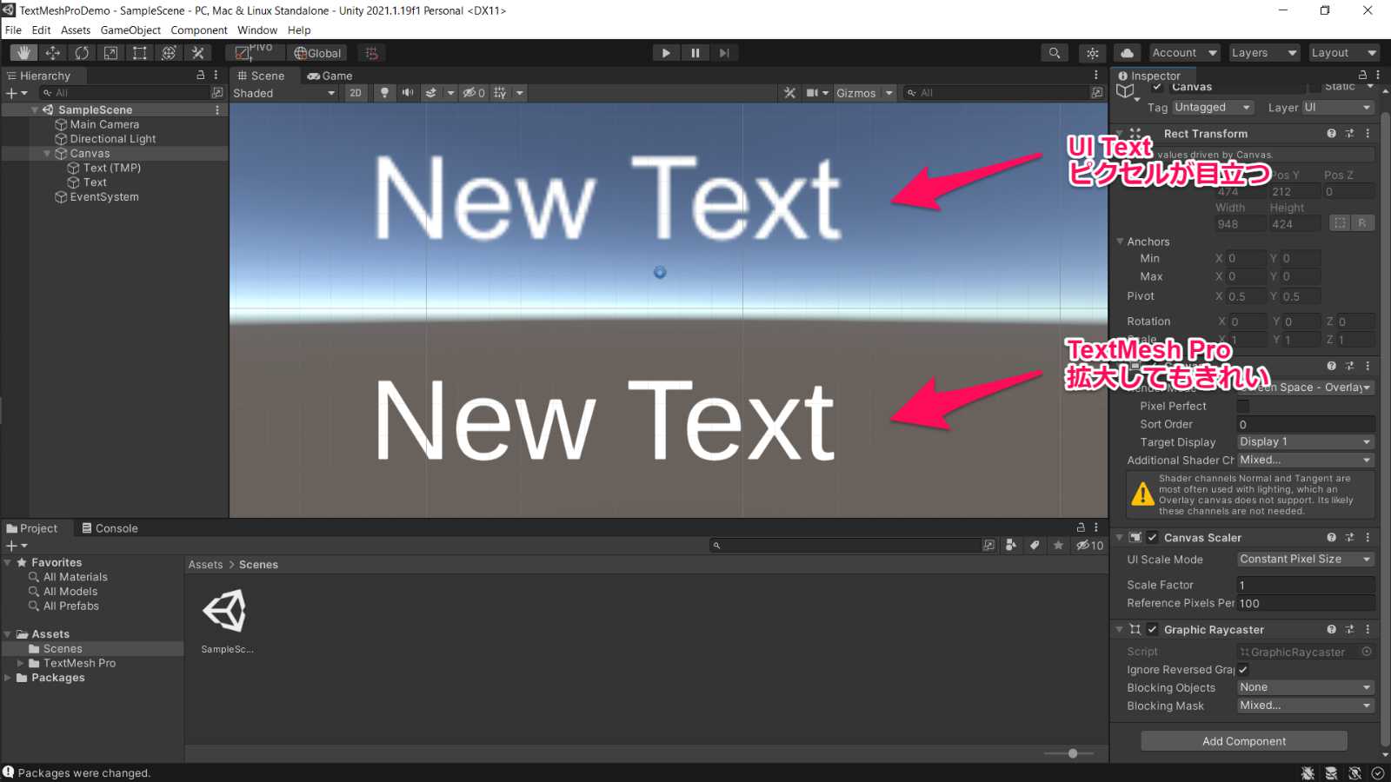Expand the TextMesh Pro folder
This screenshot has width=1391, height=782.
coord(20,663)
